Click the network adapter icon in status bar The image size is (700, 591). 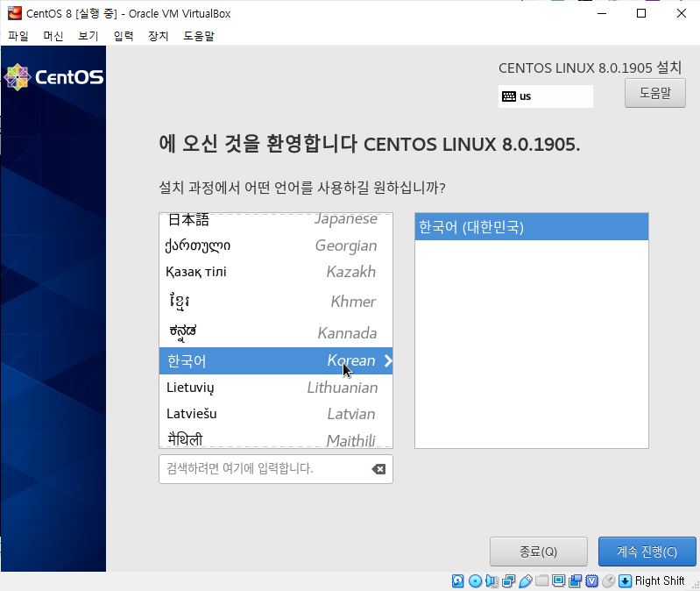coord(508,580)
